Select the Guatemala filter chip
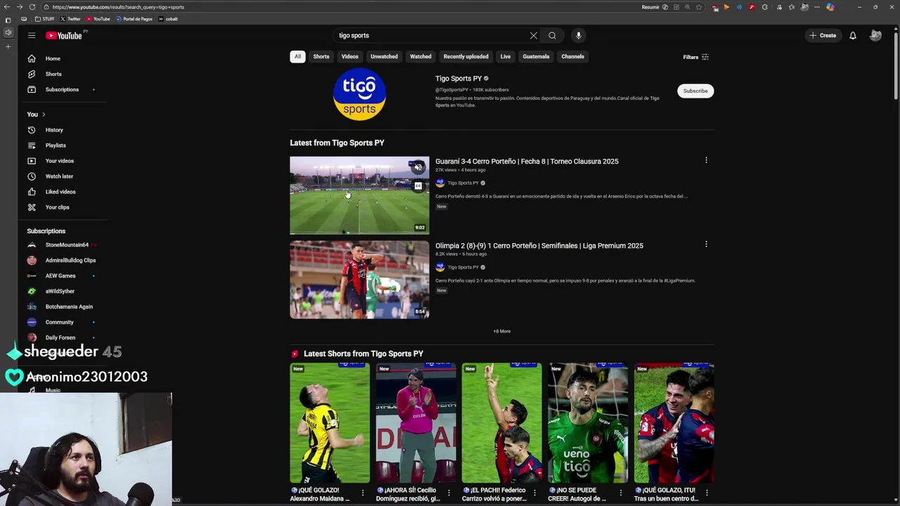This screenshot has width=900, height=506. pos(536,56)
